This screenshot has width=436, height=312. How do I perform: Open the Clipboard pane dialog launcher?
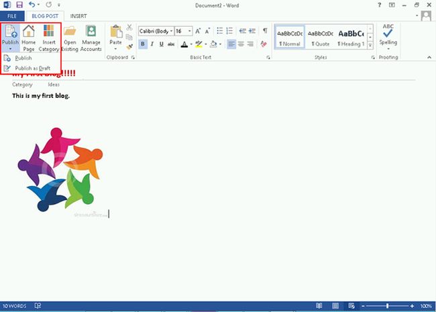pyautogui.click(x=133, y=57)
